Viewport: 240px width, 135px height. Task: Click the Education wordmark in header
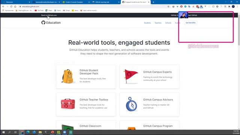tap(53, 22)
